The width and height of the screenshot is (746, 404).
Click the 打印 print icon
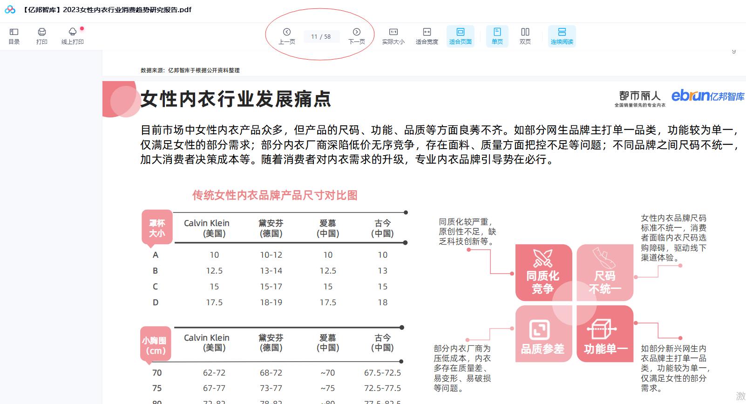click(x=42, y=36)
